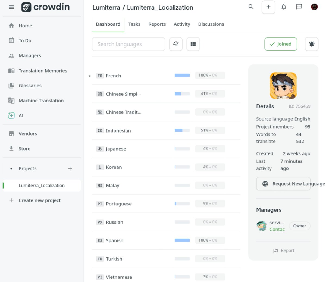Click the star next to French

pos(90,76)
